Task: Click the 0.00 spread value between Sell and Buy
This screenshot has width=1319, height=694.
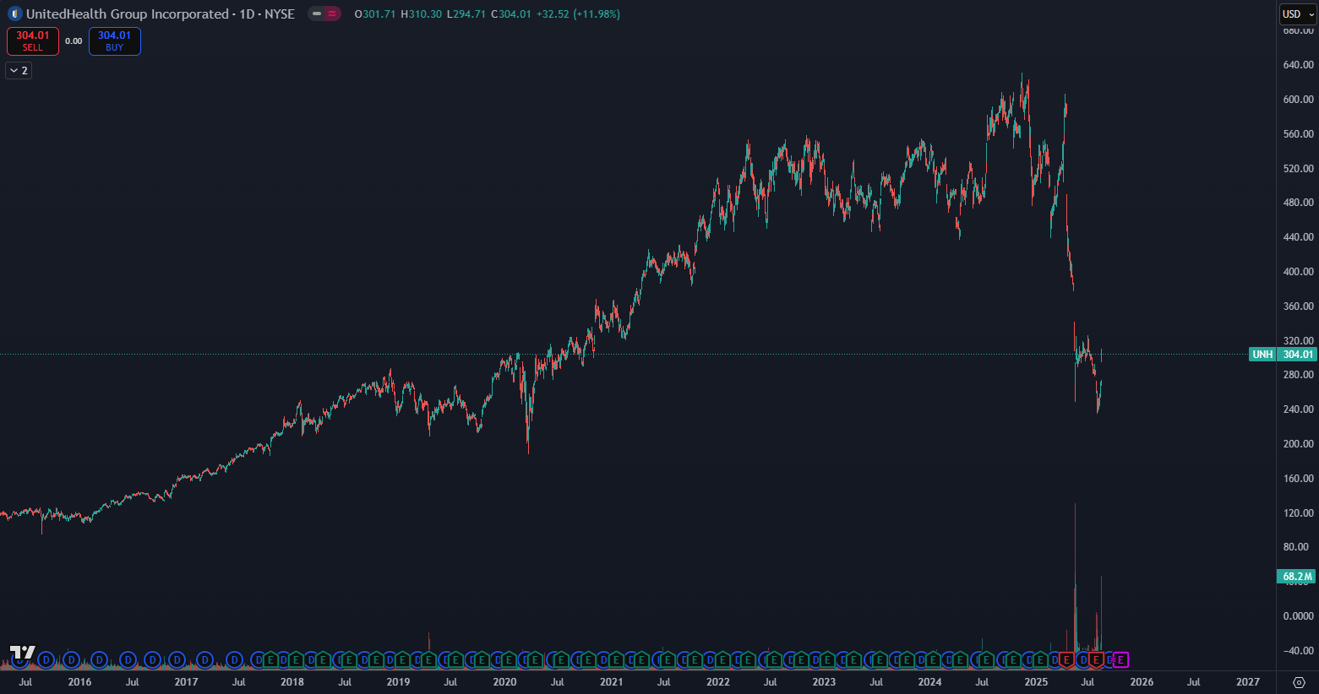Action: pos(74,41)
